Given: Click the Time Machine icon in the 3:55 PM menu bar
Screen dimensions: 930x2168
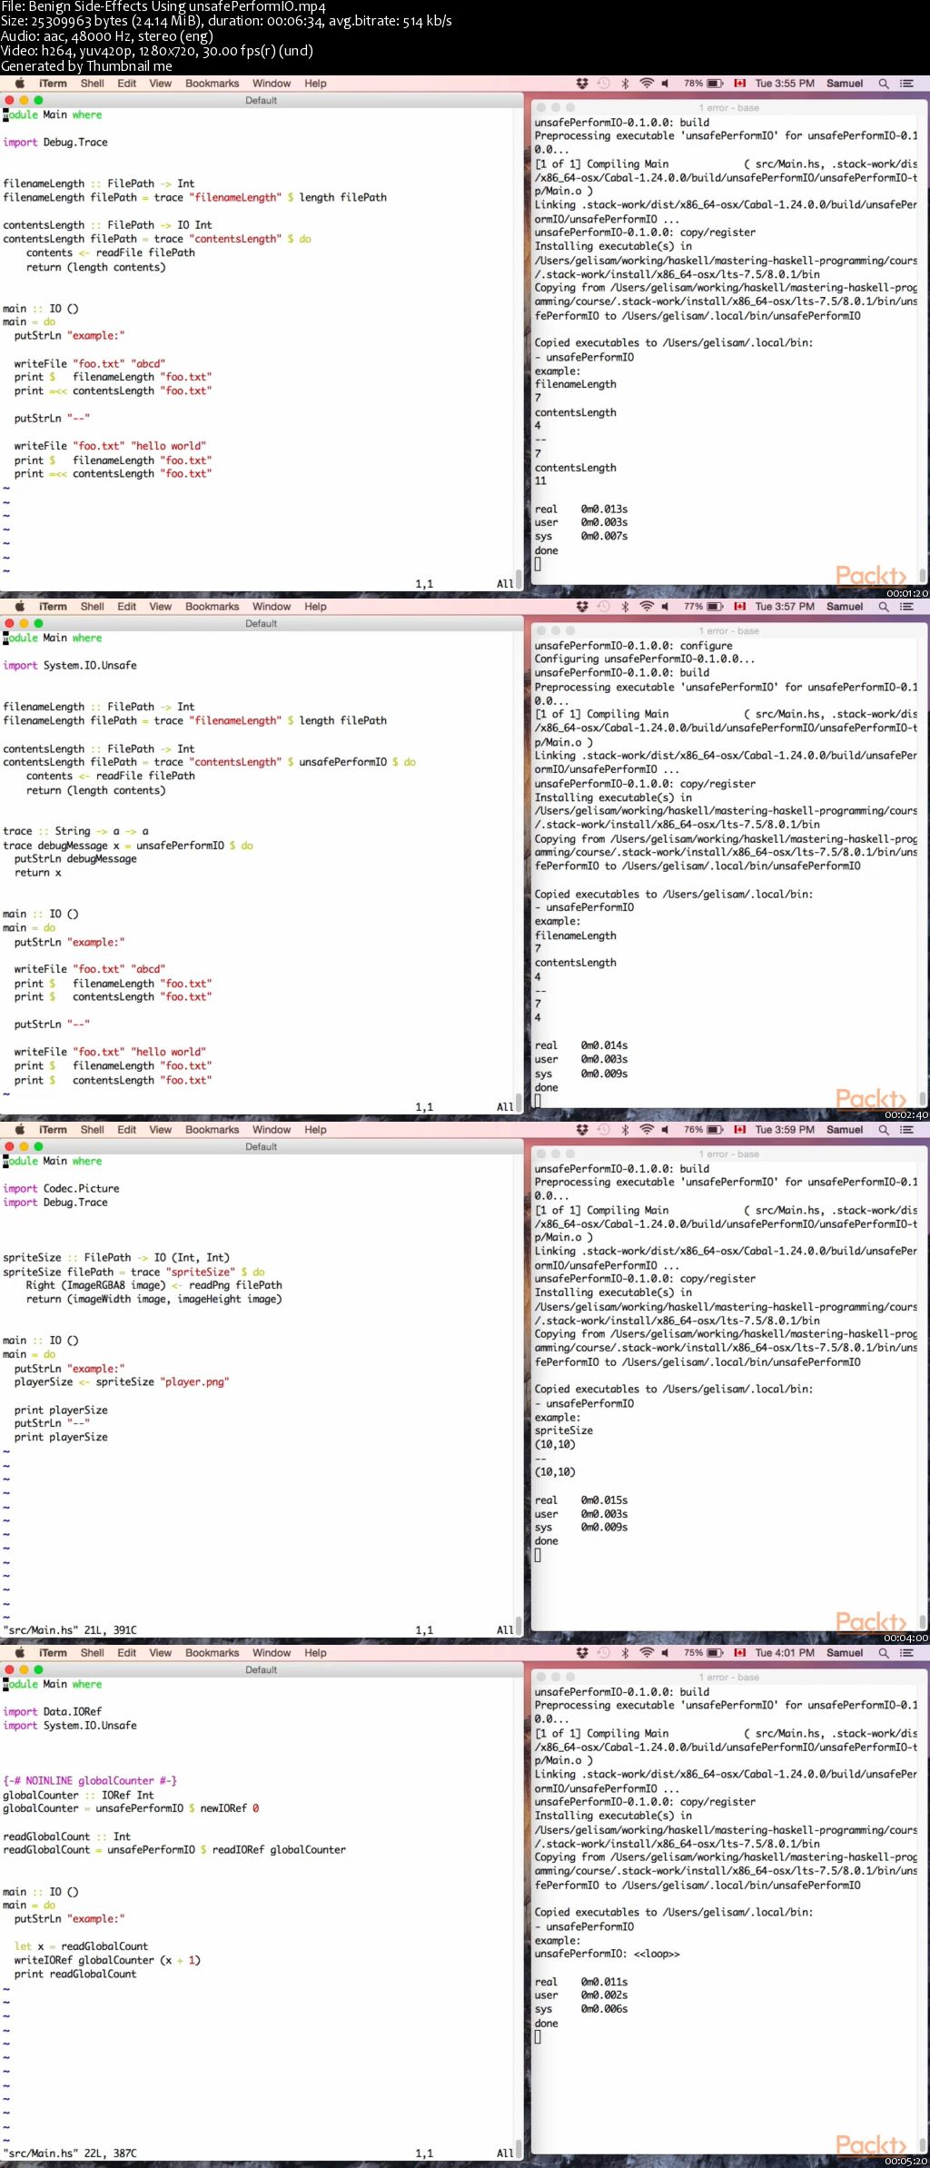Looking at the screenshot, I should [603, 84].
